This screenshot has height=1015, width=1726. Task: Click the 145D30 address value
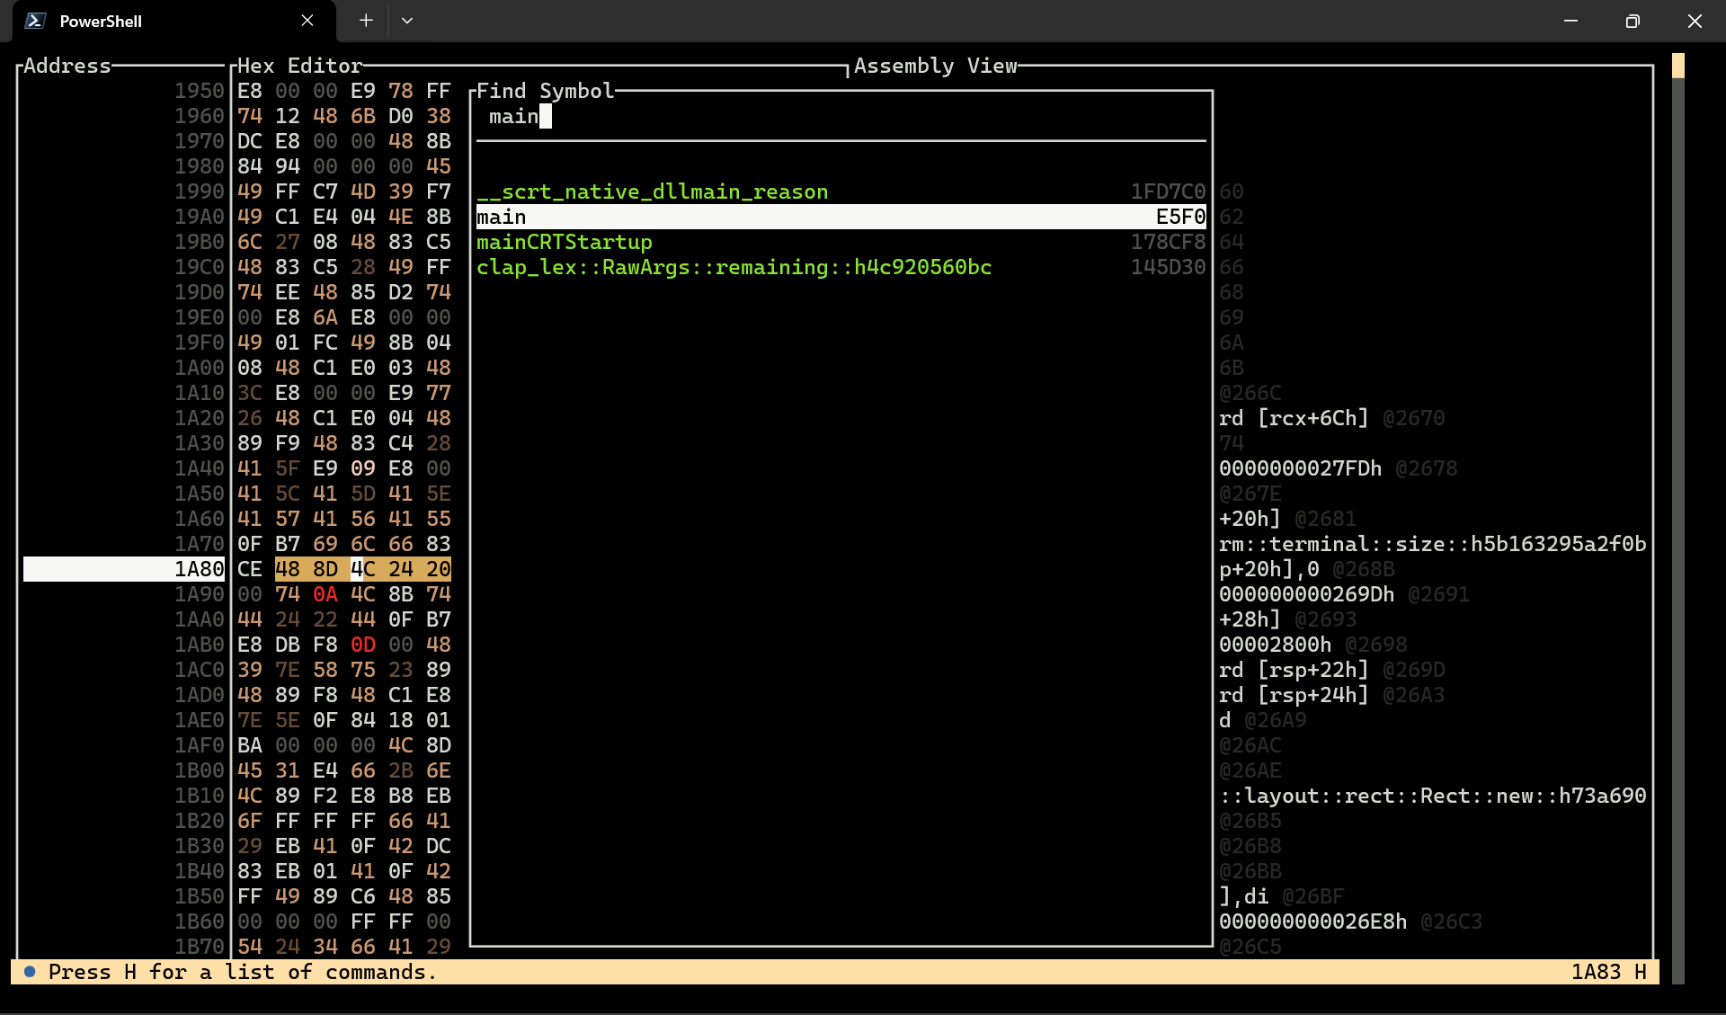[1169, 267]
